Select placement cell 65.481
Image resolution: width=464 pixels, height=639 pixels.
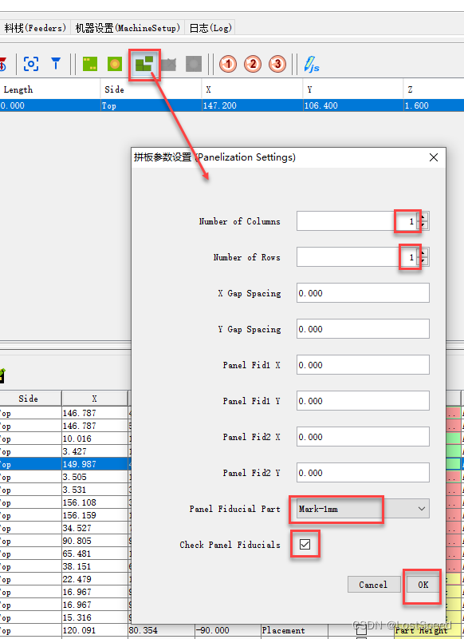pos(94,554)
